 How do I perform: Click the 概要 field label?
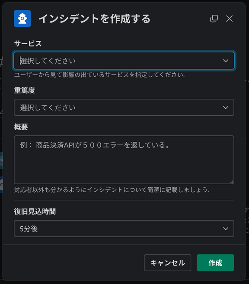click(x=21, y=127)
